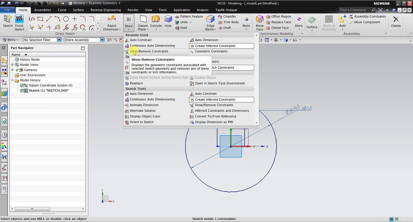Click the Draft tool

tap(225, 28)
